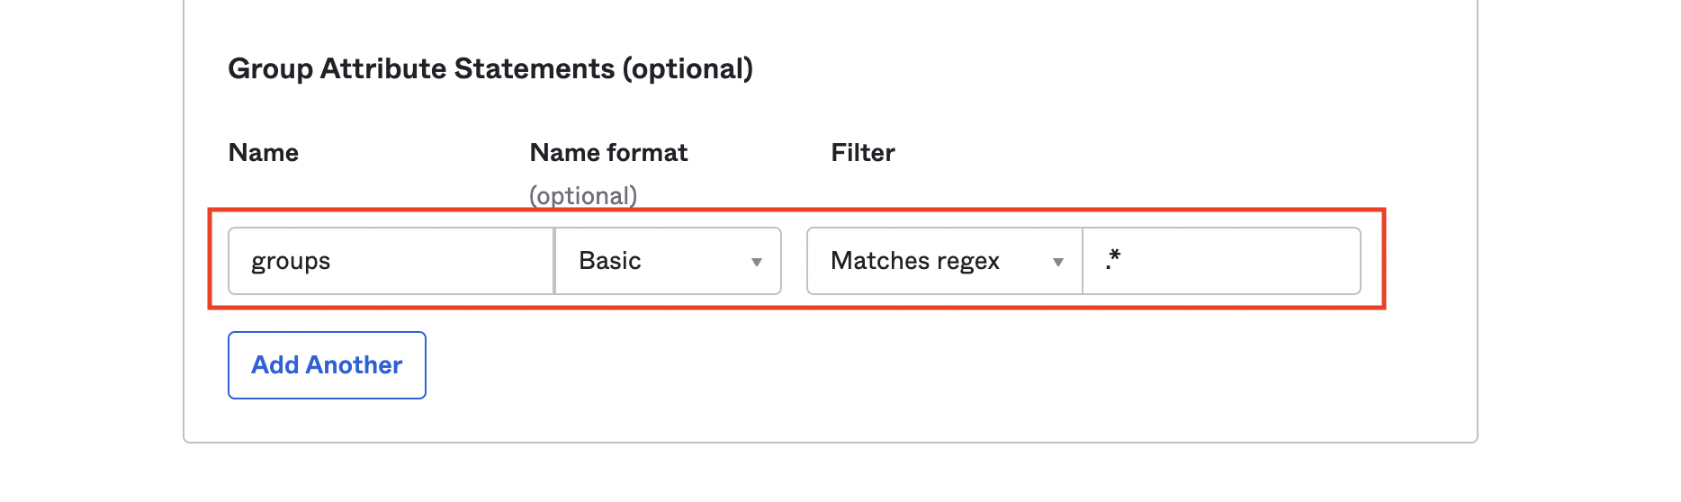Click the Filter column label
This screenshot has width=1681, height=502.
tap(862, 153)
